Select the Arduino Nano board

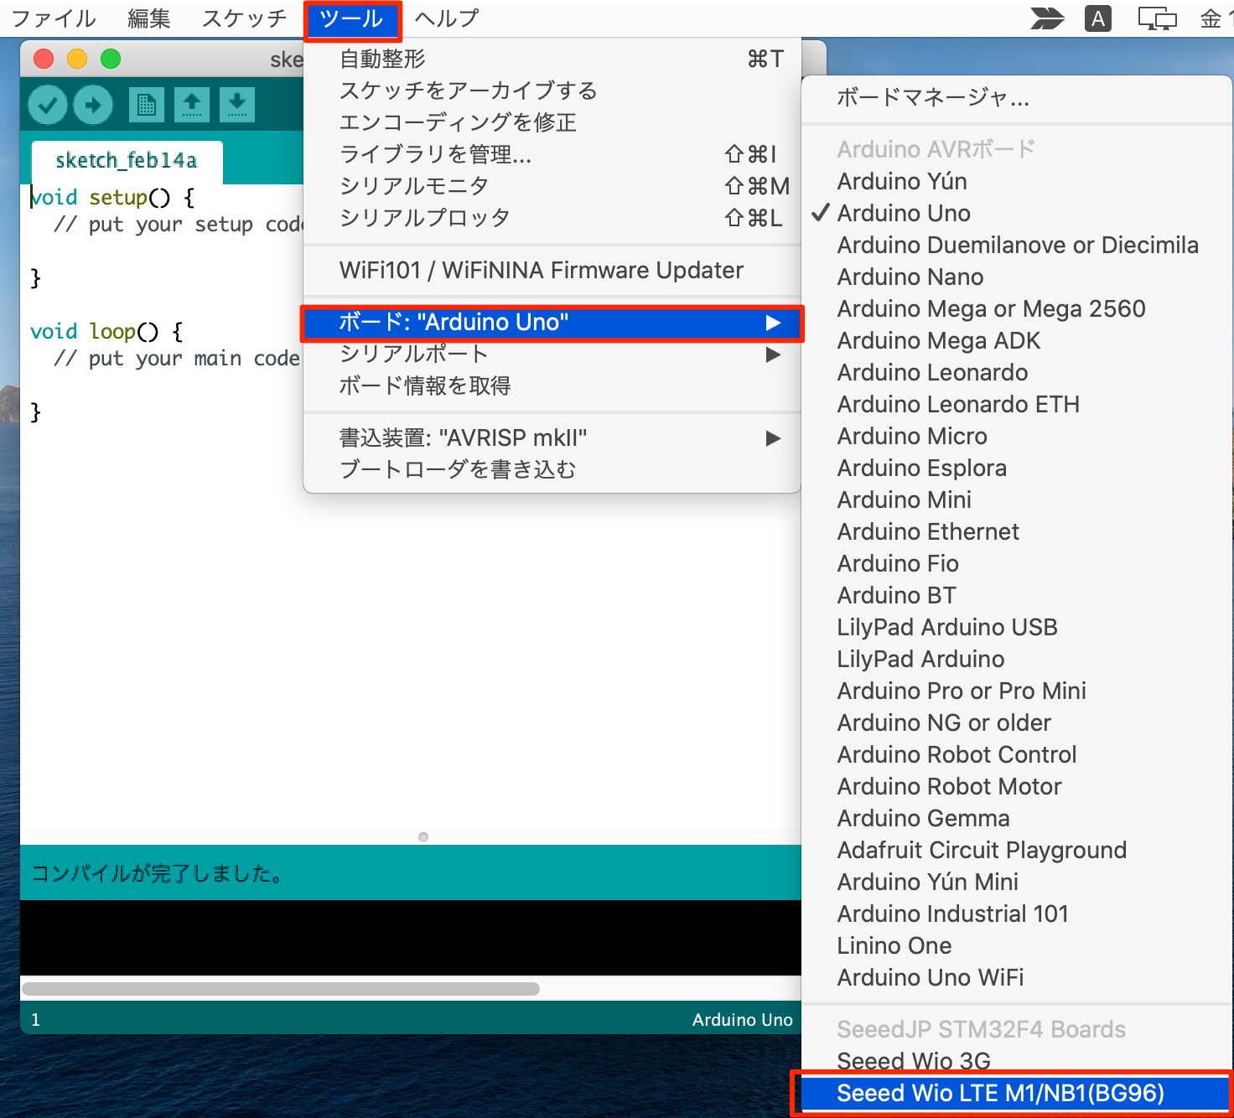pos(1016,277)
